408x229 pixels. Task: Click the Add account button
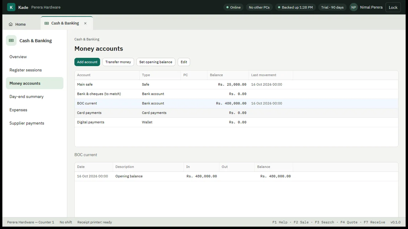click(x=87, y=62)
